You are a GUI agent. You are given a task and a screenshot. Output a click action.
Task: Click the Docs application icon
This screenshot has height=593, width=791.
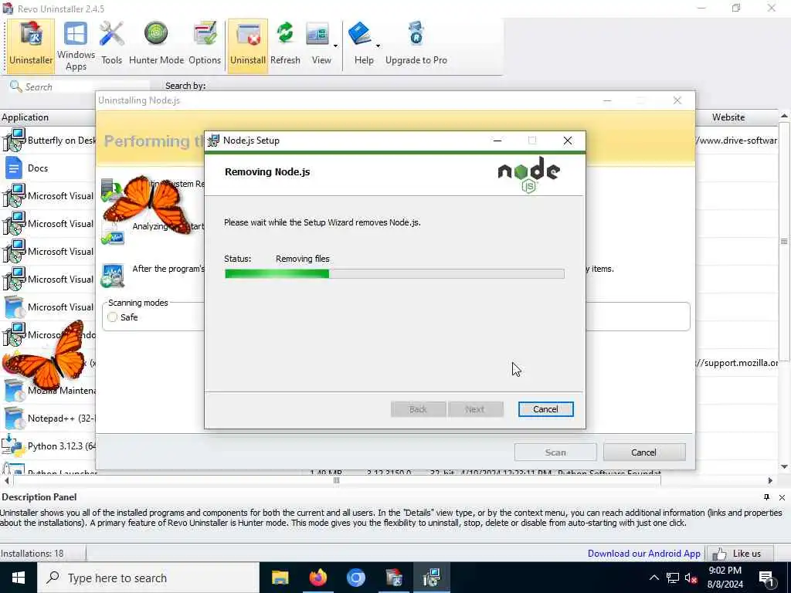coord(14,168)
